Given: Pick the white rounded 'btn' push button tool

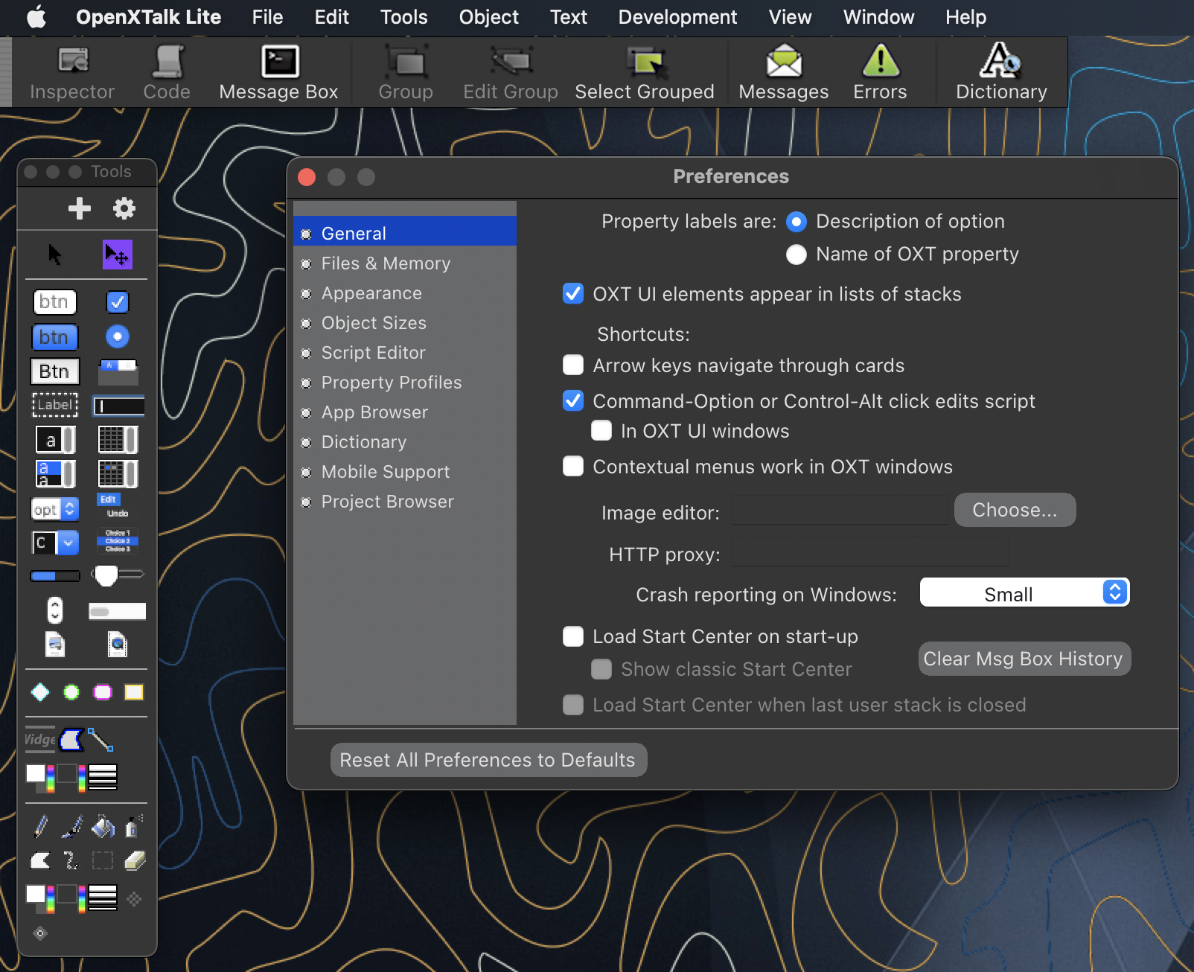Looking at the screenshot, I should [55, 301].
